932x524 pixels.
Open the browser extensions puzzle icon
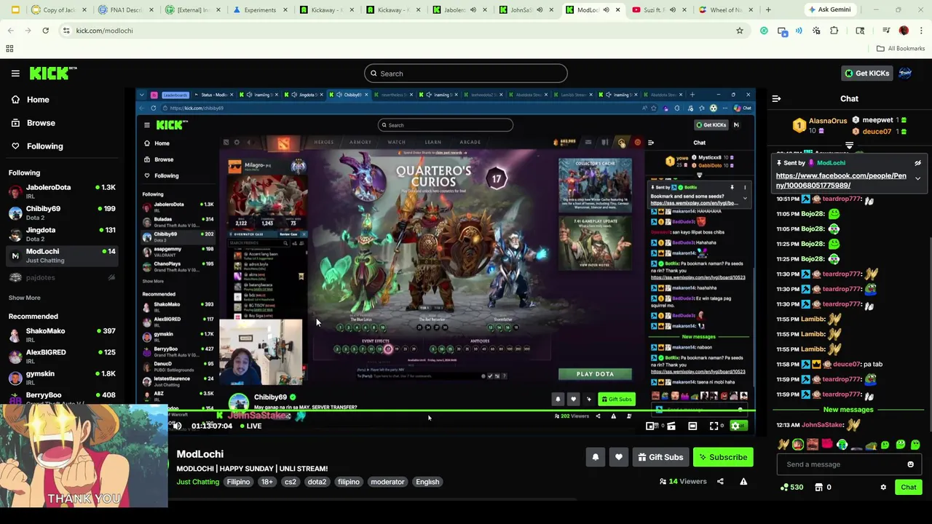click(834, 31)
